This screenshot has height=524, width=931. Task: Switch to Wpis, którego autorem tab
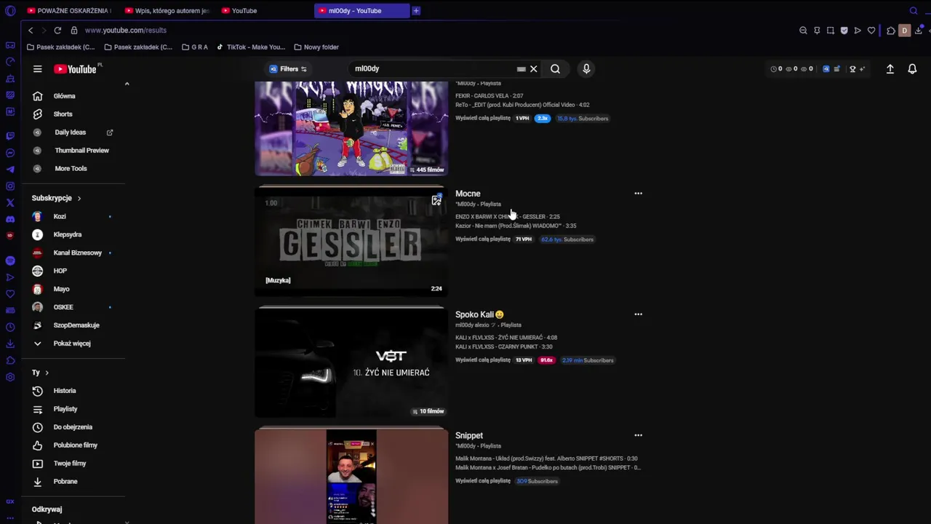coord(167,11)
